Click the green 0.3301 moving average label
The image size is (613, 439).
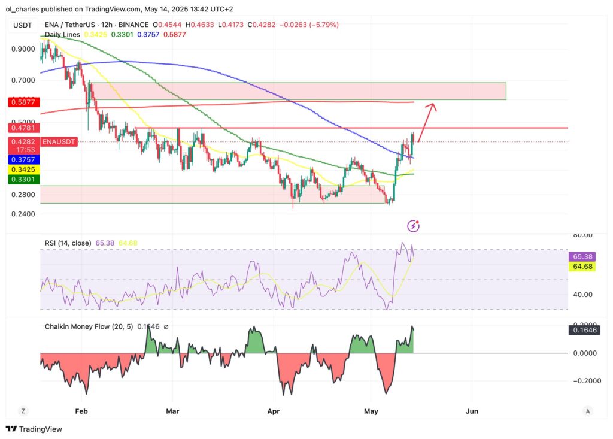pos(23,179)
